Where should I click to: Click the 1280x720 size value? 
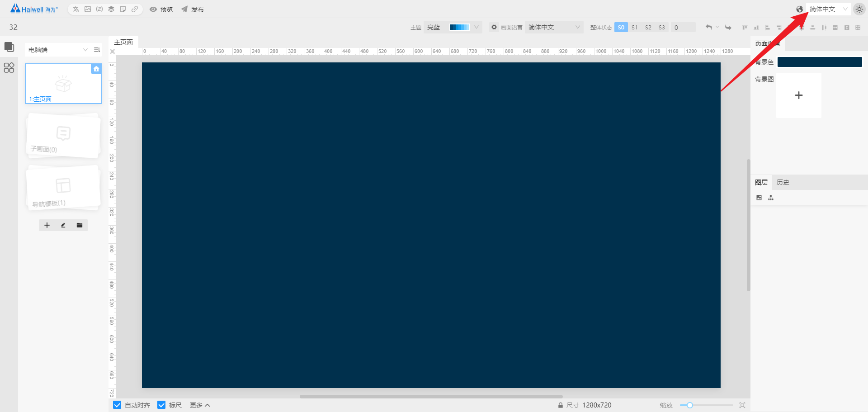597,405
